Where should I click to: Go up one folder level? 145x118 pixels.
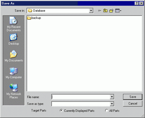[105, 11]
